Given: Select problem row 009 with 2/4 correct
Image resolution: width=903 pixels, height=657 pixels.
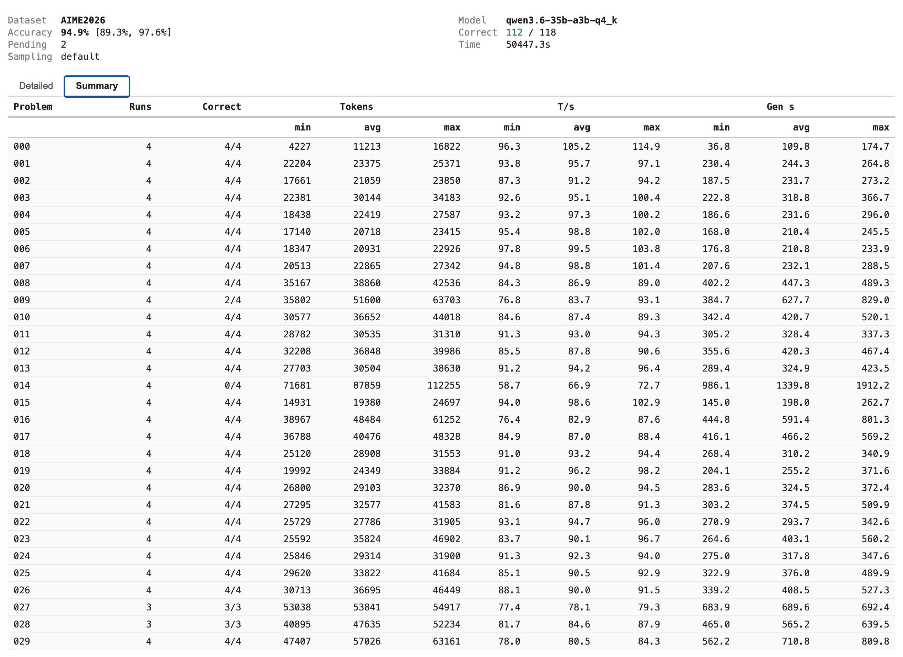Looking at the screenshot, I should (x=451, y=300).
